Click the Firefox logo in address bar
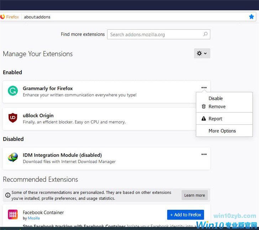 (x=2, y=17)
